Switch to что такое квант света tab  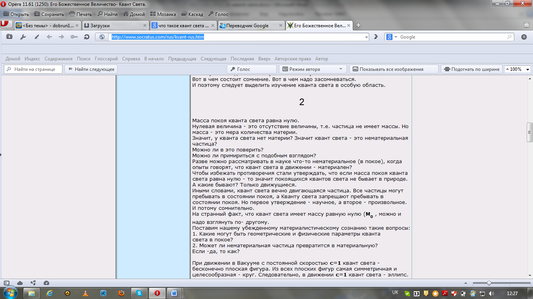183,25
